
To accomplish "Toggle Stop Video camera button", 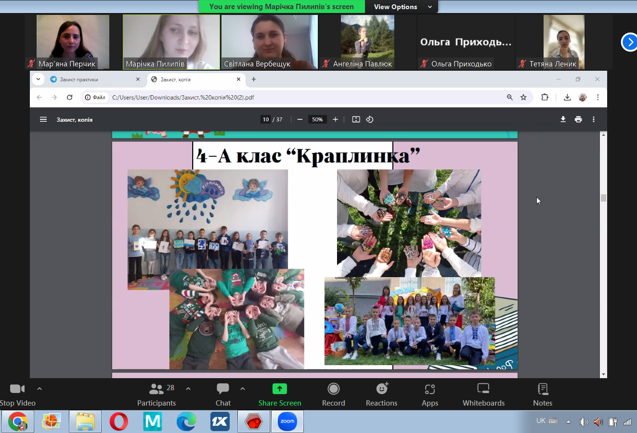I will pos(17,394).
